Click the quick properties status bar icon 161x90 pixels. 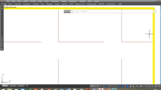149,86
